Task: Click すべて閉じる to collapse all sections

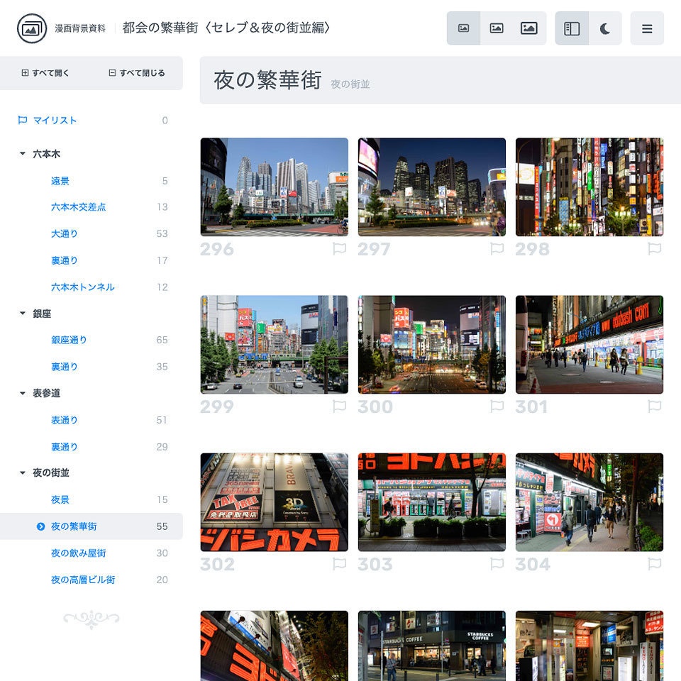Action: coord(137,73)
